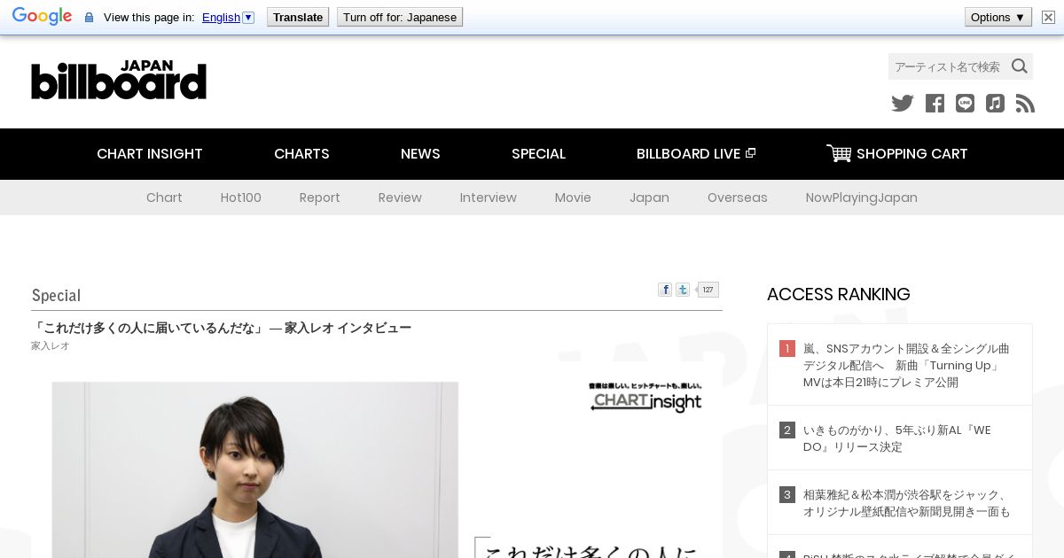The height and width of the screenshot is (558, 1064).
Task: Open BILLBOARD LIVE external link
Action: click(696, 153)
